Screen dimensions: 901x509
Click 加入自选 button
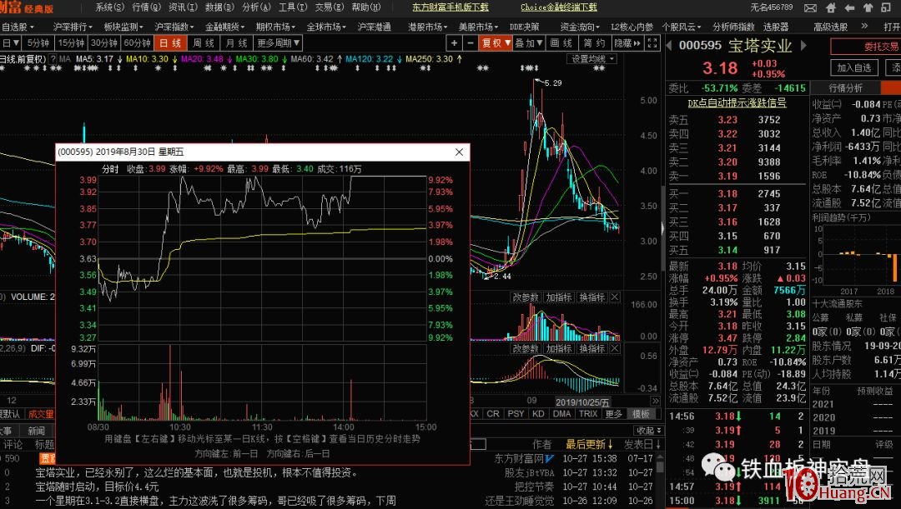[x=854, y=67]
